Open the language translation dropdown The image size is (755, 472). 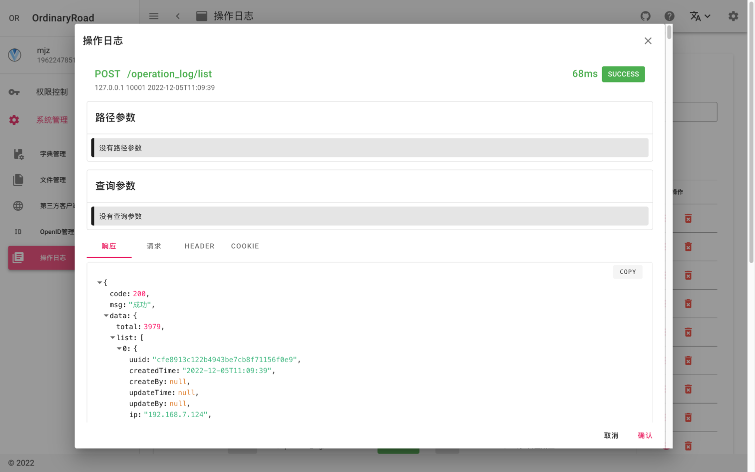tap(700, 16)
